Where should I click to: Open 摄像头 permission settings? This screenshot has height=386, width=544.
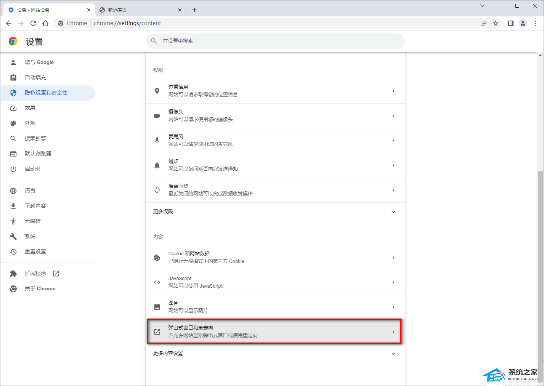point(275,116)
